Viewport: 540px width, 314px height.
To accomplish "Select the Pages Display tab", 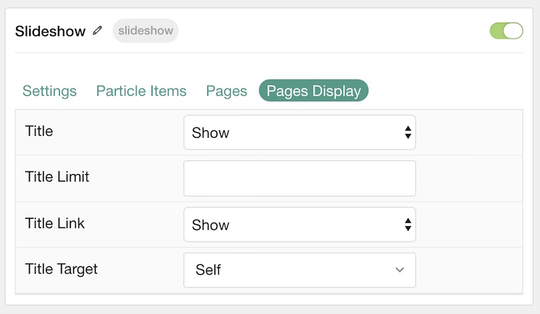I will pyautogui.click(x=314, y=90).
